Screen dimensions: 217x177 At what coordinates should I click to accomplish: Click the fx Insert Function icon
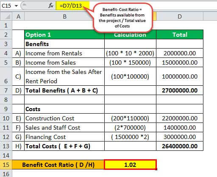[51, 5]
